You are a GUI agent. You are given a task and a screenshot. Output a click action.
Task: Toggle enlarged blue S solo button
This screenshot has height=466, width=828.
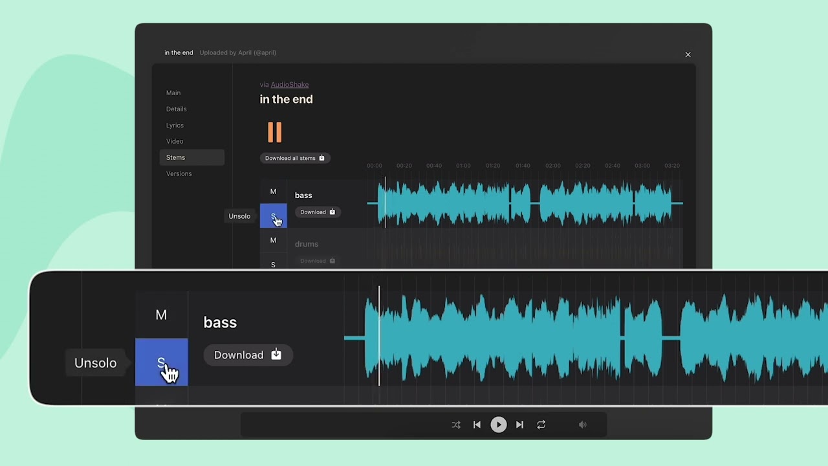coord(161,362)
